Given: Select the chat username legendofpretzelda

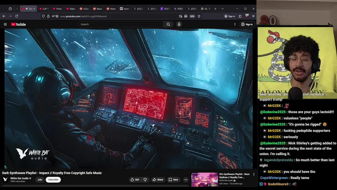Looking at the screenshot, I should tap(278, 160).
